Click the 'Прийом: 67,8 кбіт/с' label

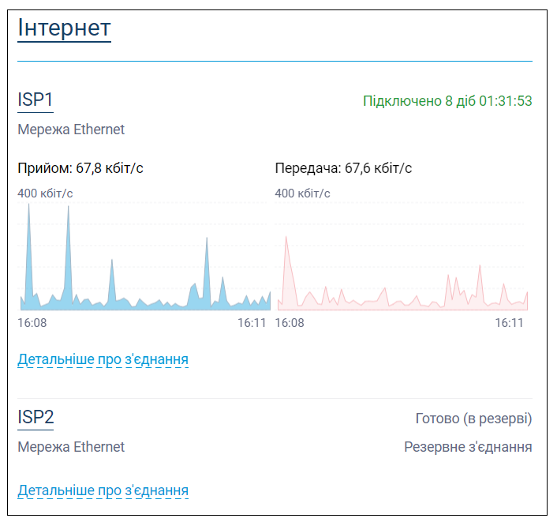[x=80, y=168]
